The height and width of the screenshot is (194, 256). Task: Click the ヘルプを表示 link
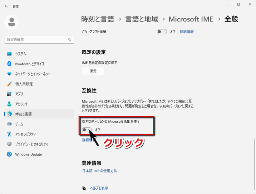(99, 188)
